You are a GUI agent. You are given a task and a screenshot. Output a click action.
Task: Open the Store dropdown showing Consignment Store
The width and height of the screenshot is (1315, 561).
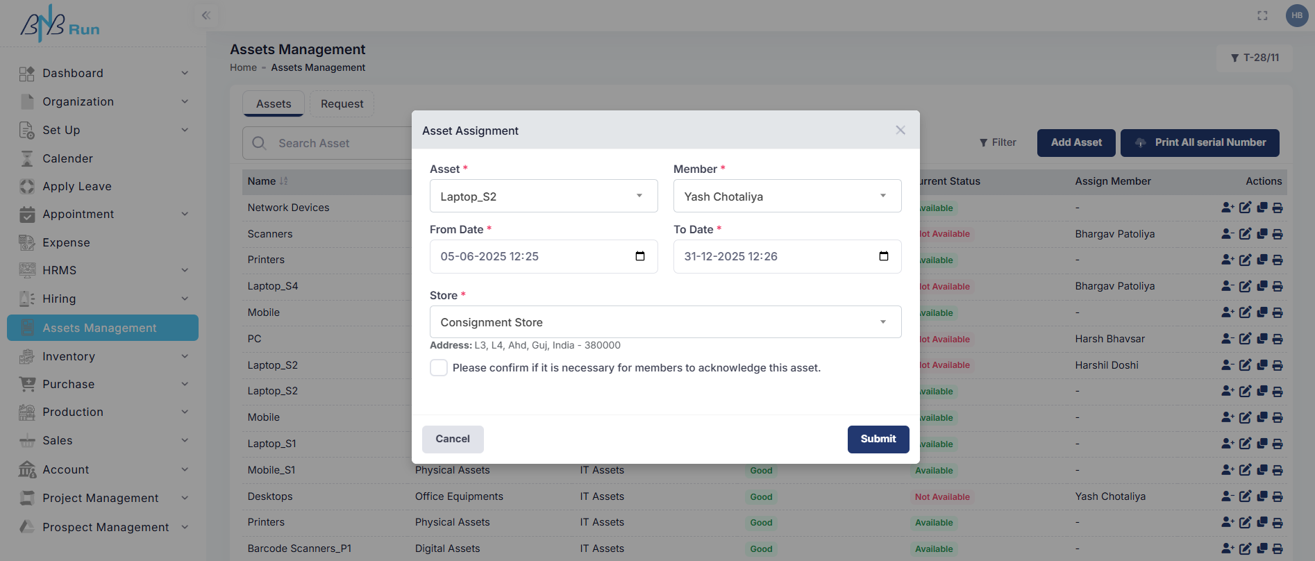665,322
